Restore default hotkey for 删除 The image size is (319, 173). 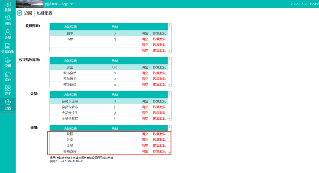click(x=159, y=33)
